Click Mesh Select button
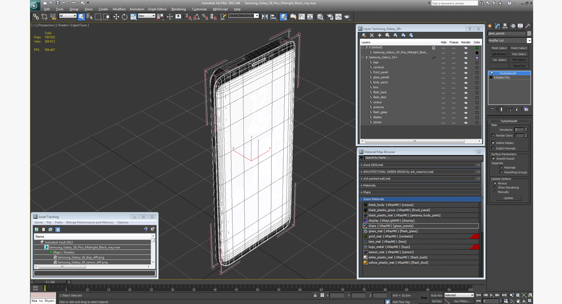The image size is (562, 304). pyautogui.click(x=499, y=48)
